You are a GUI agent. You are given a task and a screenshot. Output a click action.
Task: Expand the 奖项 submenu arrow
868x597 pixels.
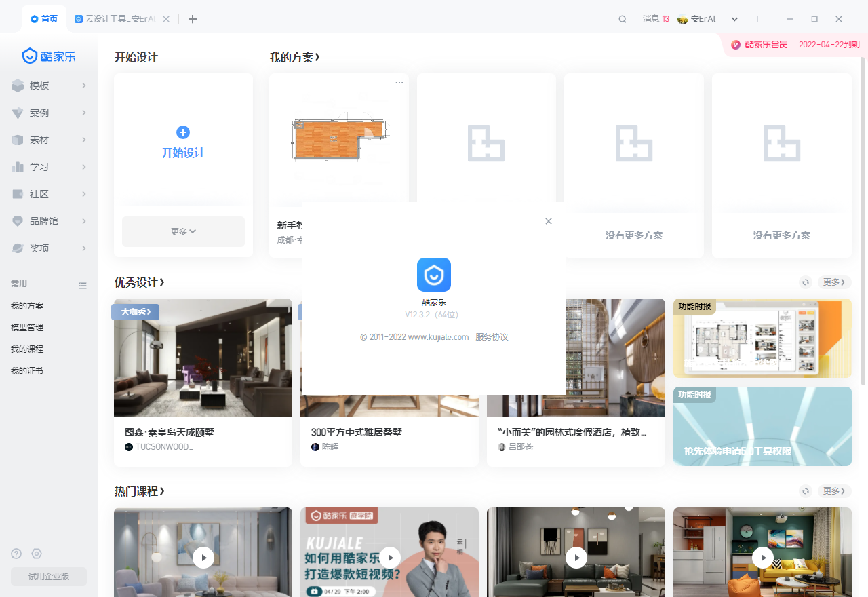[x=84, y=248]
